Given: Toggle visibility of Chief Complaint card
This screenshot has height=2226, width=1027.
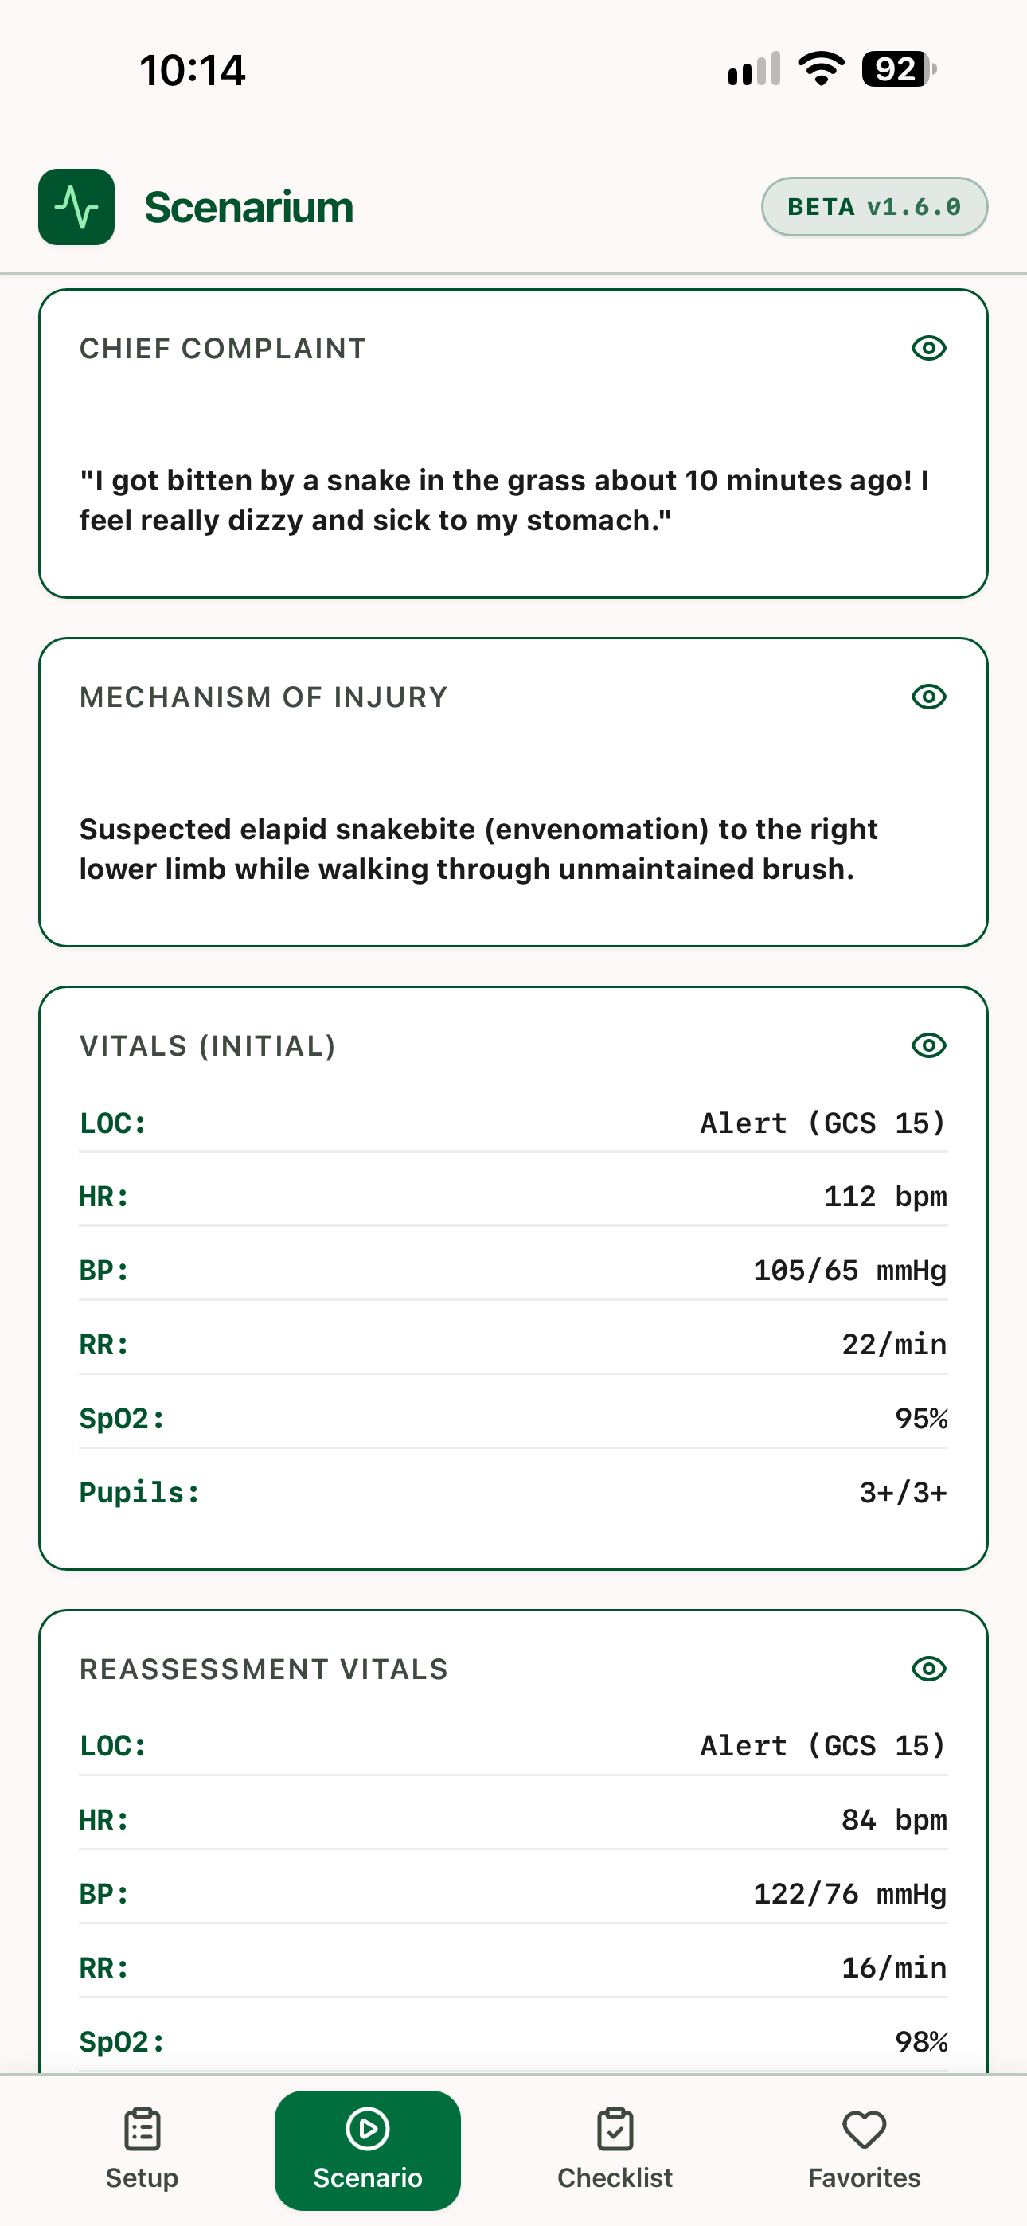Looking at the screenshot, I should [928, 348].
